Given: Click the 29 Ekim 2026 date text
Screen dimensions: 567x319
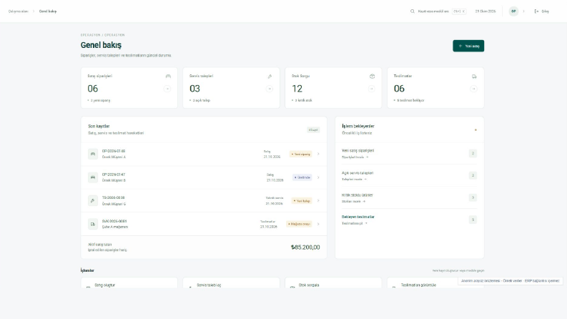Looking at the screenshot, I should click(485, 11).
